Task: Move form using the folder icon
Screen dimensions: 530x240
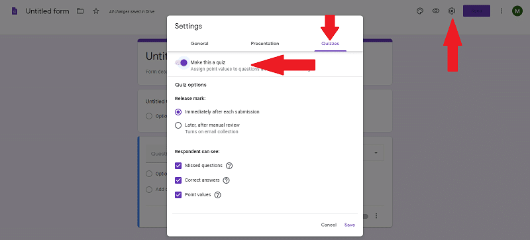Action: click(80, 11)
